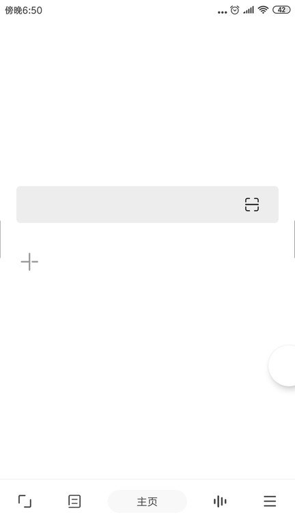Tap the scan QR code icon
The height and width of the screenshot is (524, 295).
(252, 205)
